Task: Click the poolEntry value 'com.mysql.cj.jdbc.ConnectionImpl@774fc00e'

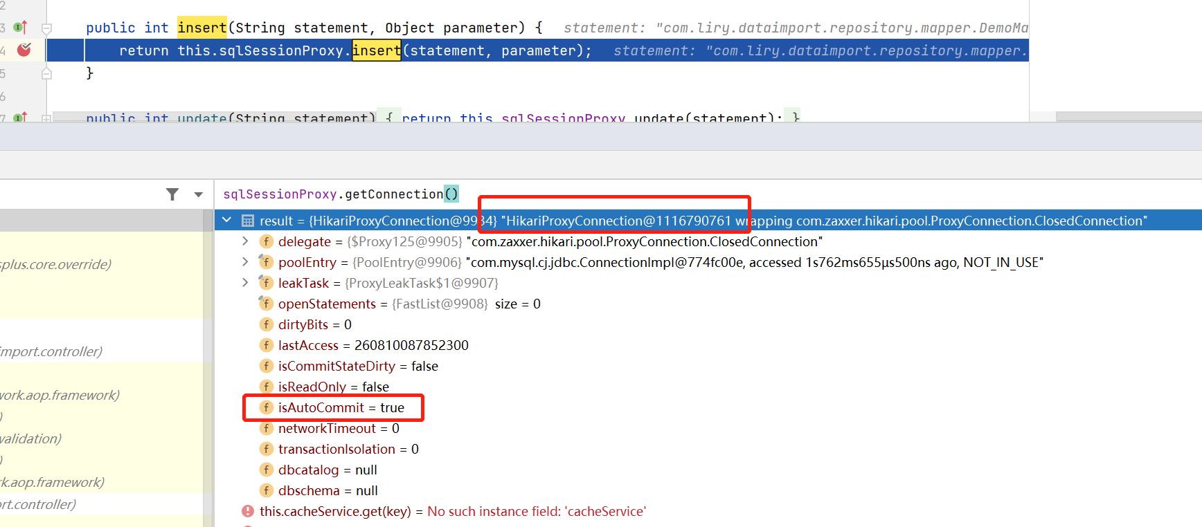Action: tap(606, 262)
